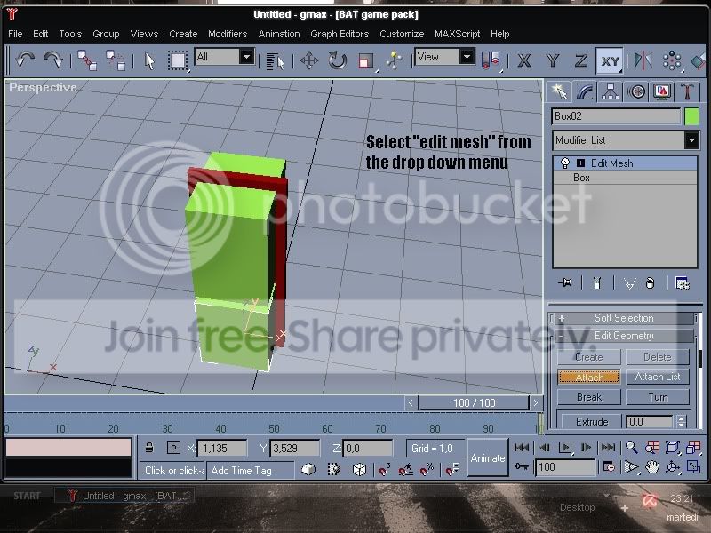Click Configure Modifier Sets icon
711x533 pixels.
682,283
